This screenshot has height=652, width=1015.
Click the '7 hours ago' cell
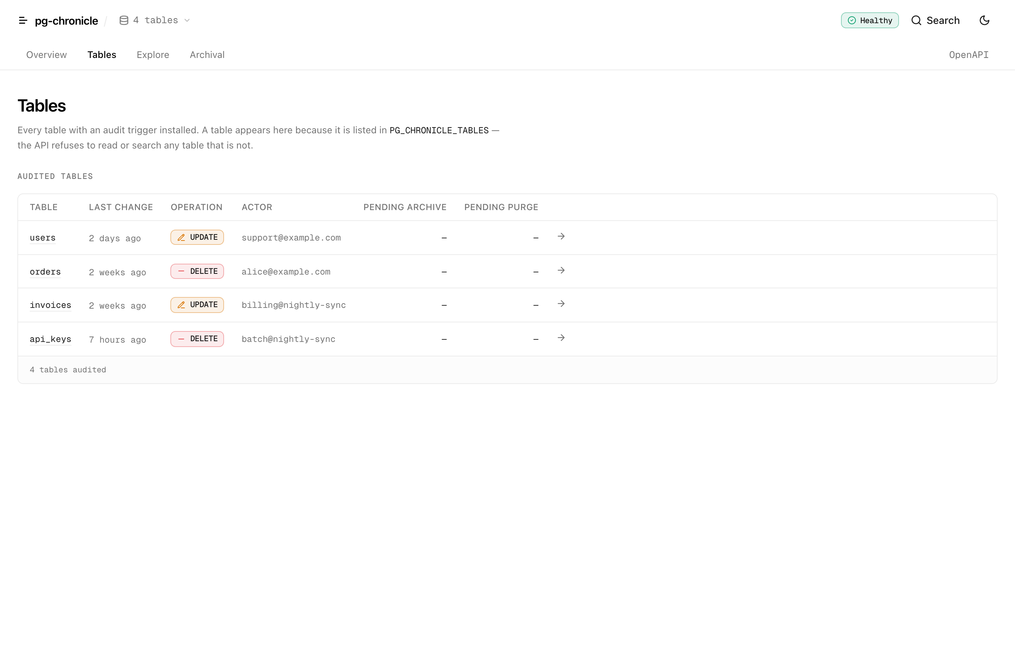click(x=117, y=339)
